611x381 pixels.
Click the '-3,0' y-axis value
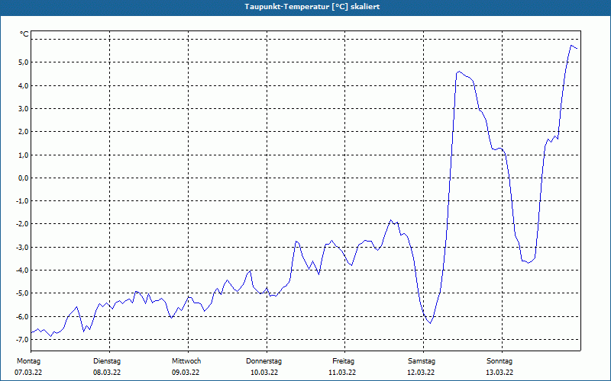point(22,247)
